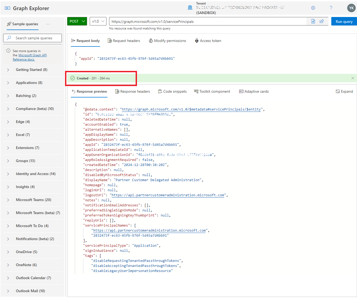Viewport: 357px width, 298px height.
Task: Open the more options ellipsis beside Sample queries
Action: pos(48,24)
